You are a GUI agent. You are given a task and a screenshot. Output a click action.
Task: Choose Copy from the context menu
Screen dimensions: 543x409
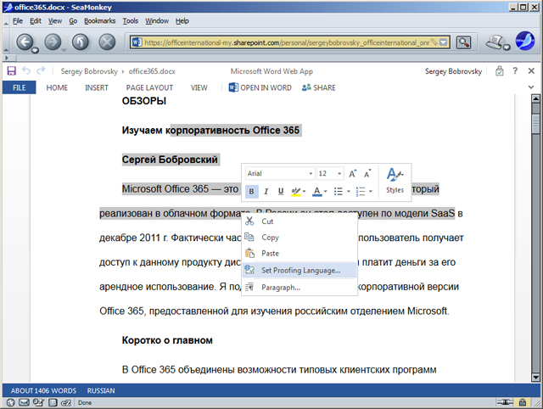pyautogui.click(x=299, y=238)
